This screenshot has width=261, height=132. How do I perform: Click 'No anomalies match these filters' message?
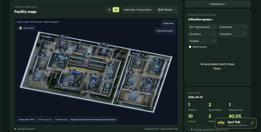pos(217,66)
